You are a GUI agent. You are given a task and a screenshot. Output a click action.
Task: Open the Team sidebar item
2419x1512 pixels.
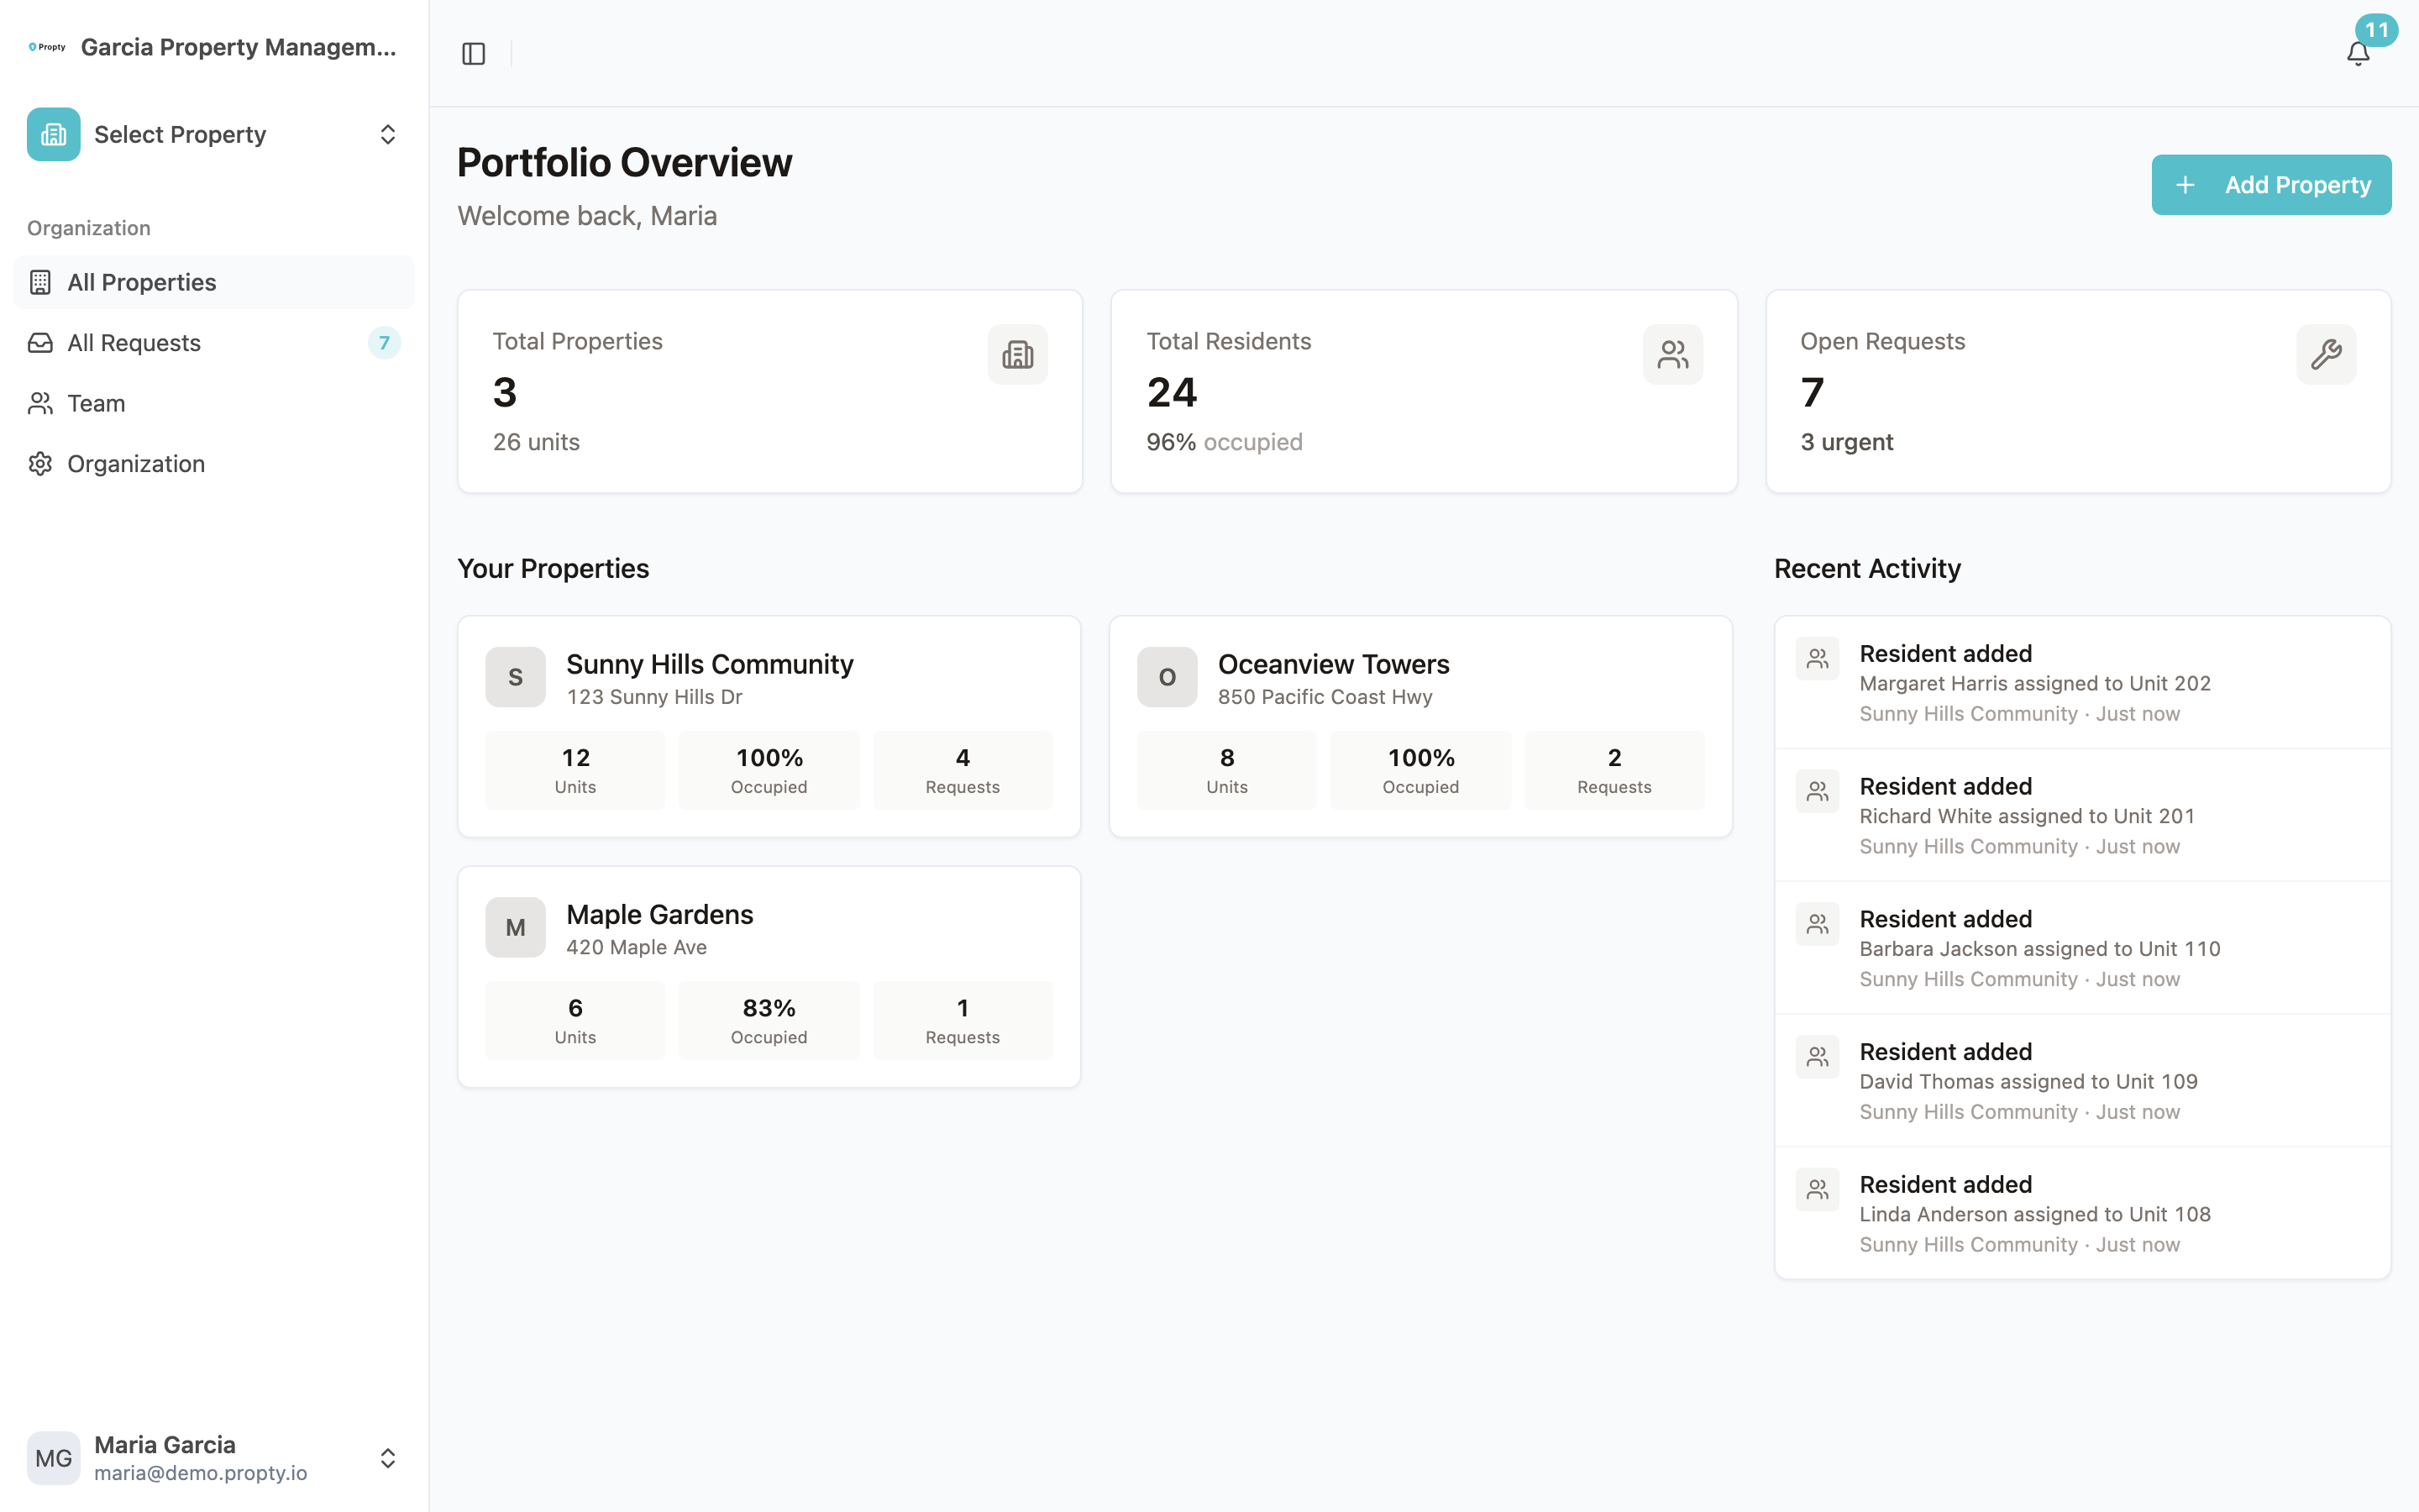214,403
